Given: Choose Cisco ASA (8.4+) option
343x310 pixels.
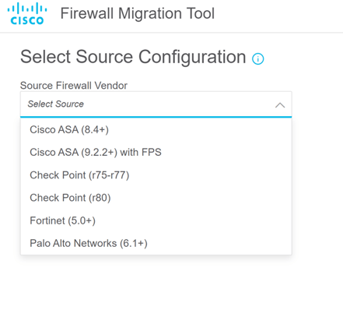Looking at the screenshot, I should pyautogui.click(x=156, y=129).
